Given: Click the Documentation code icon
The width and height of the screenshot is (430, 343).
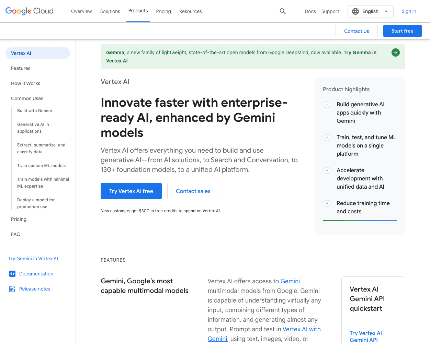Looking at the screenshot, I should coord(12,274).
